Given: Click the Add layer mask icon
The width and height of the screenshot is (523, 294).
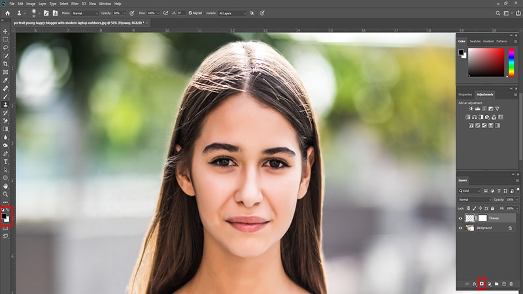Looking at the screenshot, I should [x=482, y=284].
